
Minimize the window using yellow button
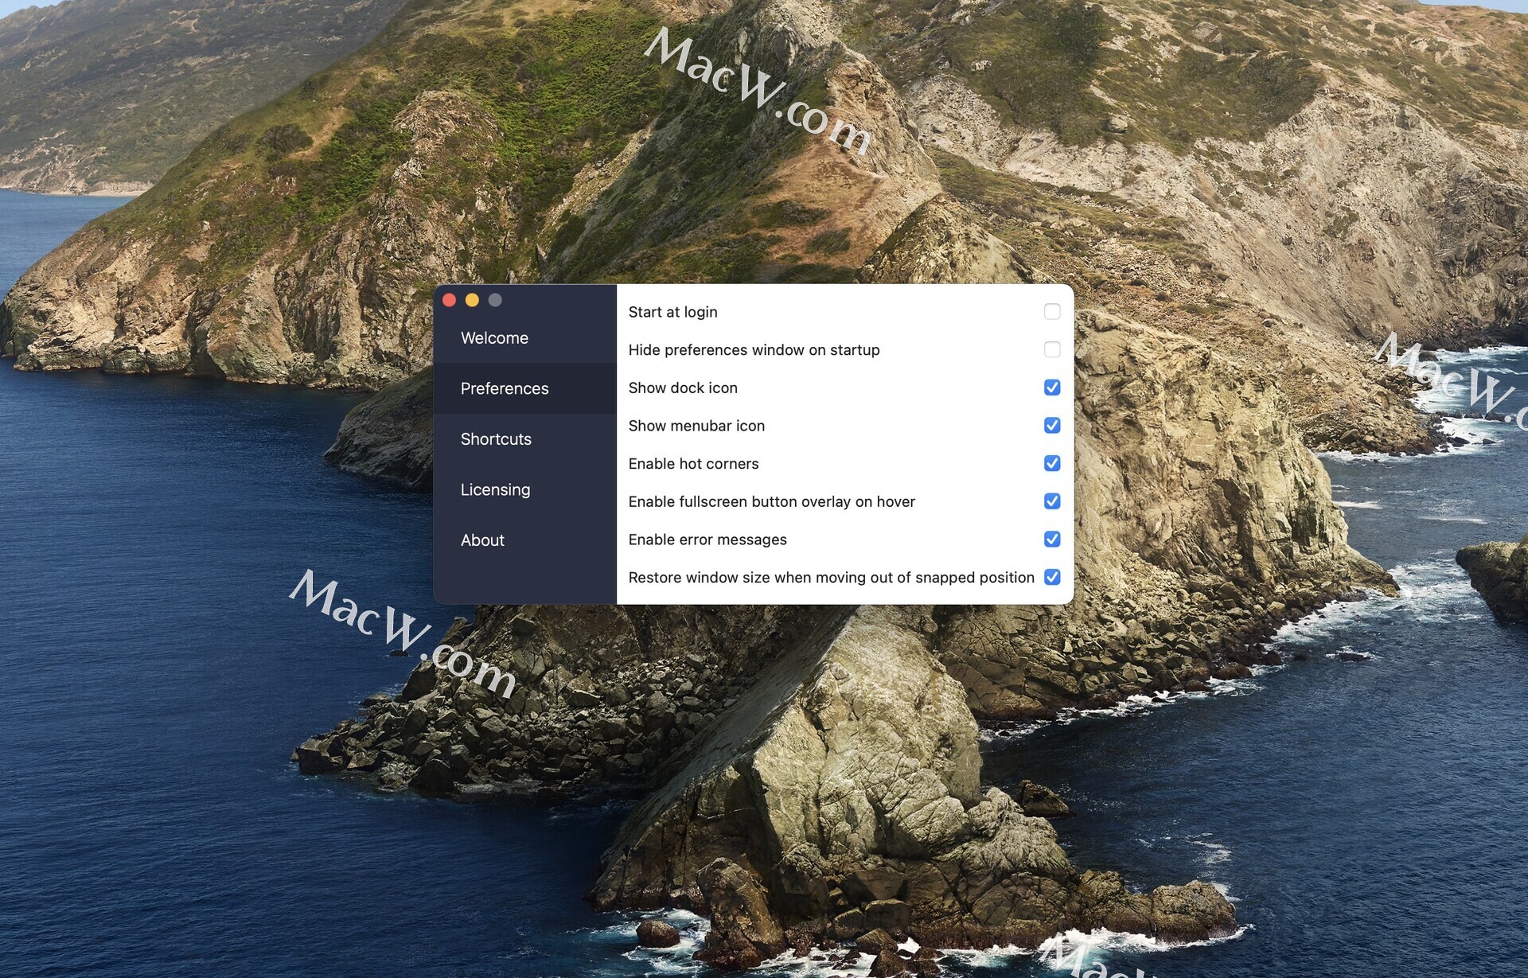472,300
